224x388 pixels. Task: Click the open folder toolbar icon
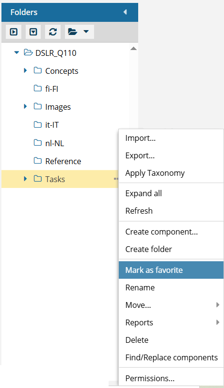[73, 32]
